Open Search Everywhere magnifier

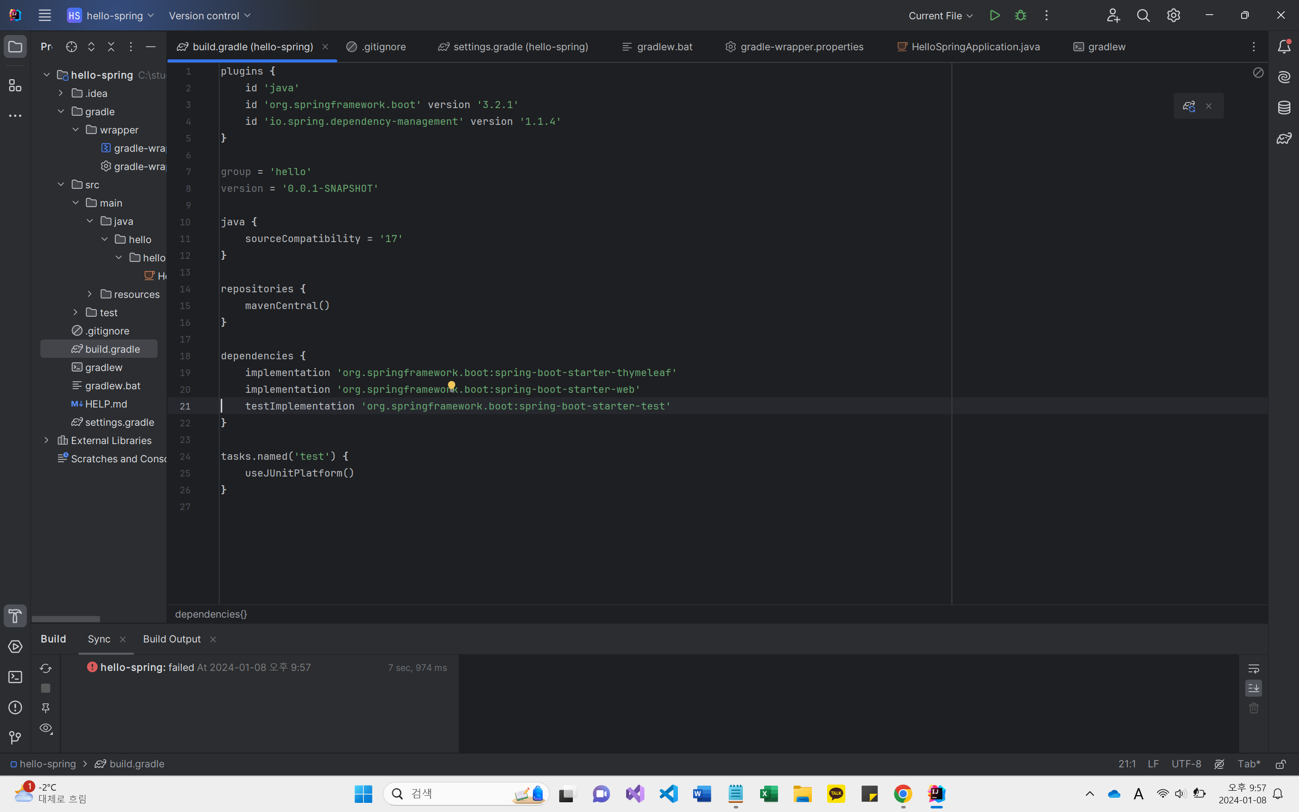[x=1143, y=16]
